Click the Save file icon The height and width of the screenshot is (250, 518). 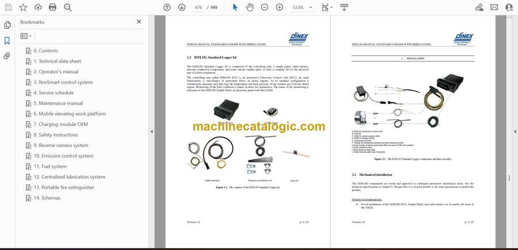point(8,7)
